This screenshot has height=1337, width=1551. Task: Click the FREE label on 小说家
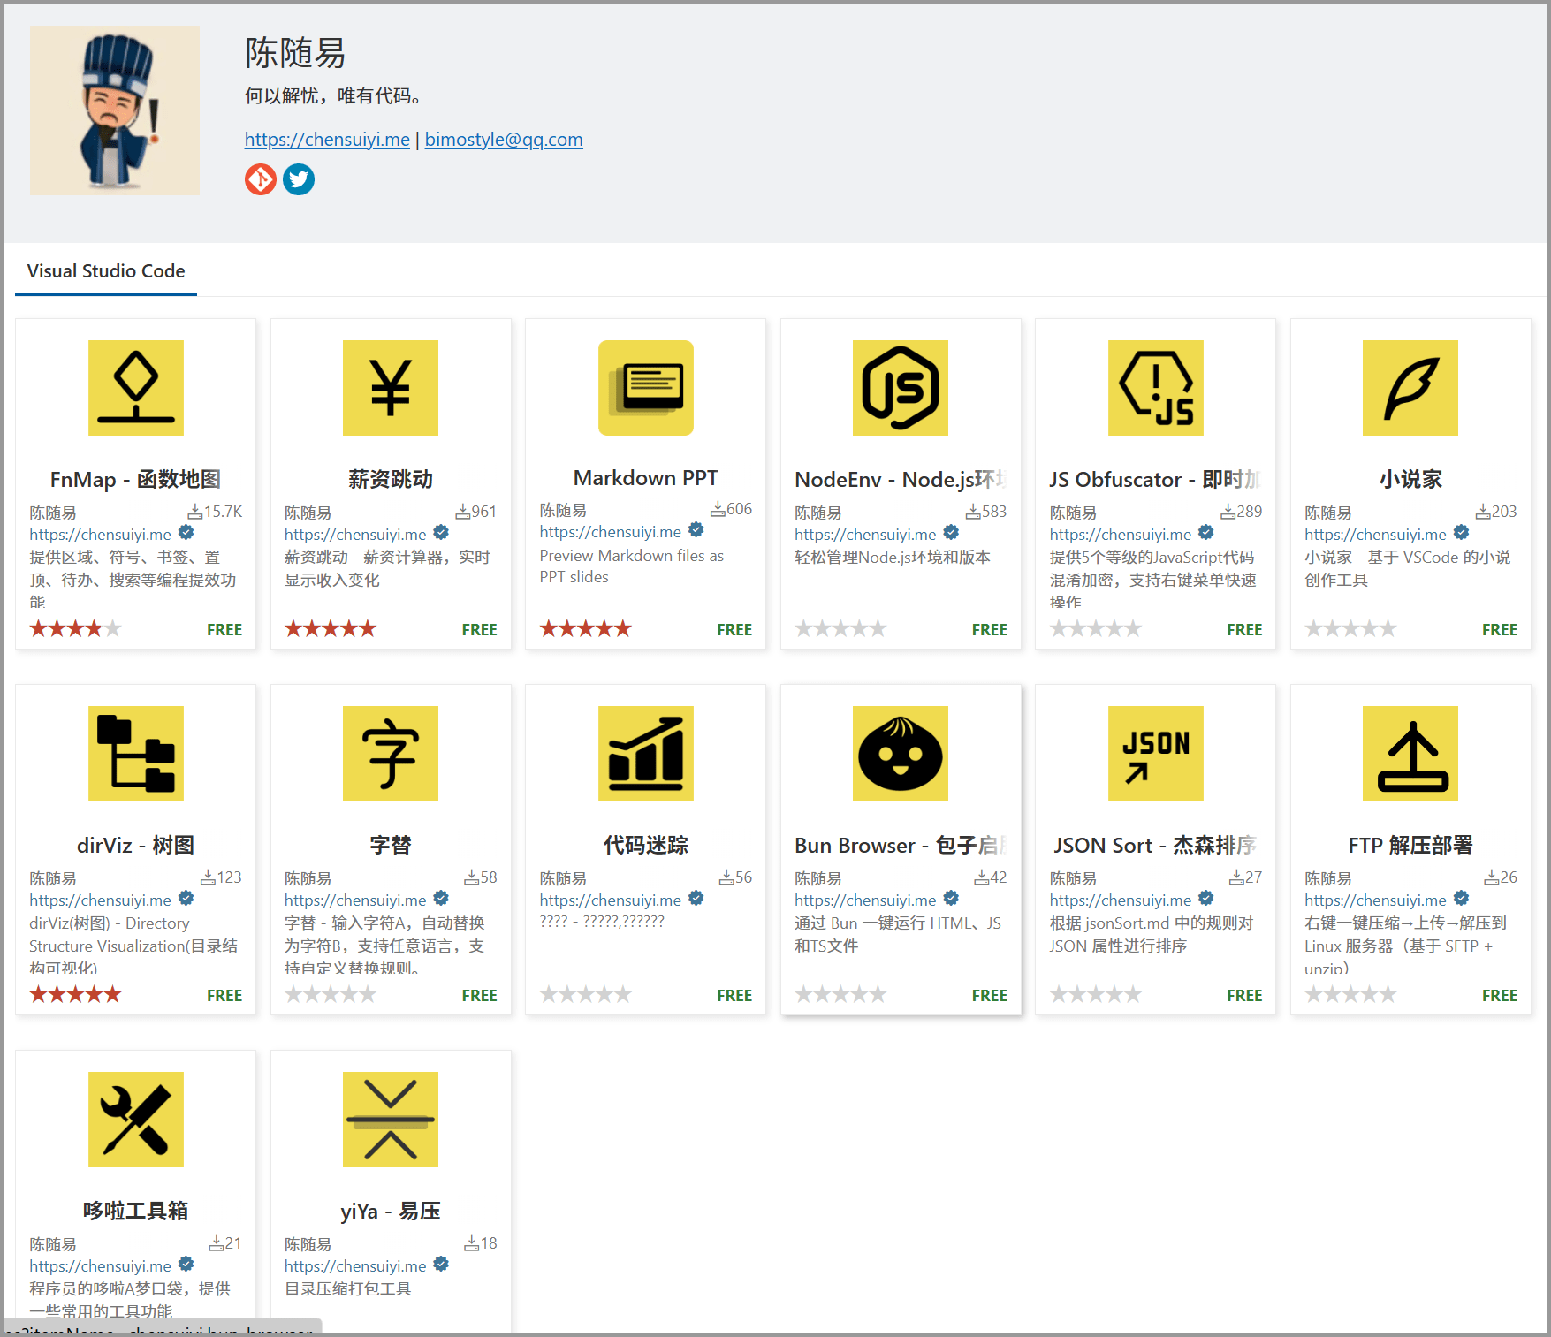click(1500, 630)
